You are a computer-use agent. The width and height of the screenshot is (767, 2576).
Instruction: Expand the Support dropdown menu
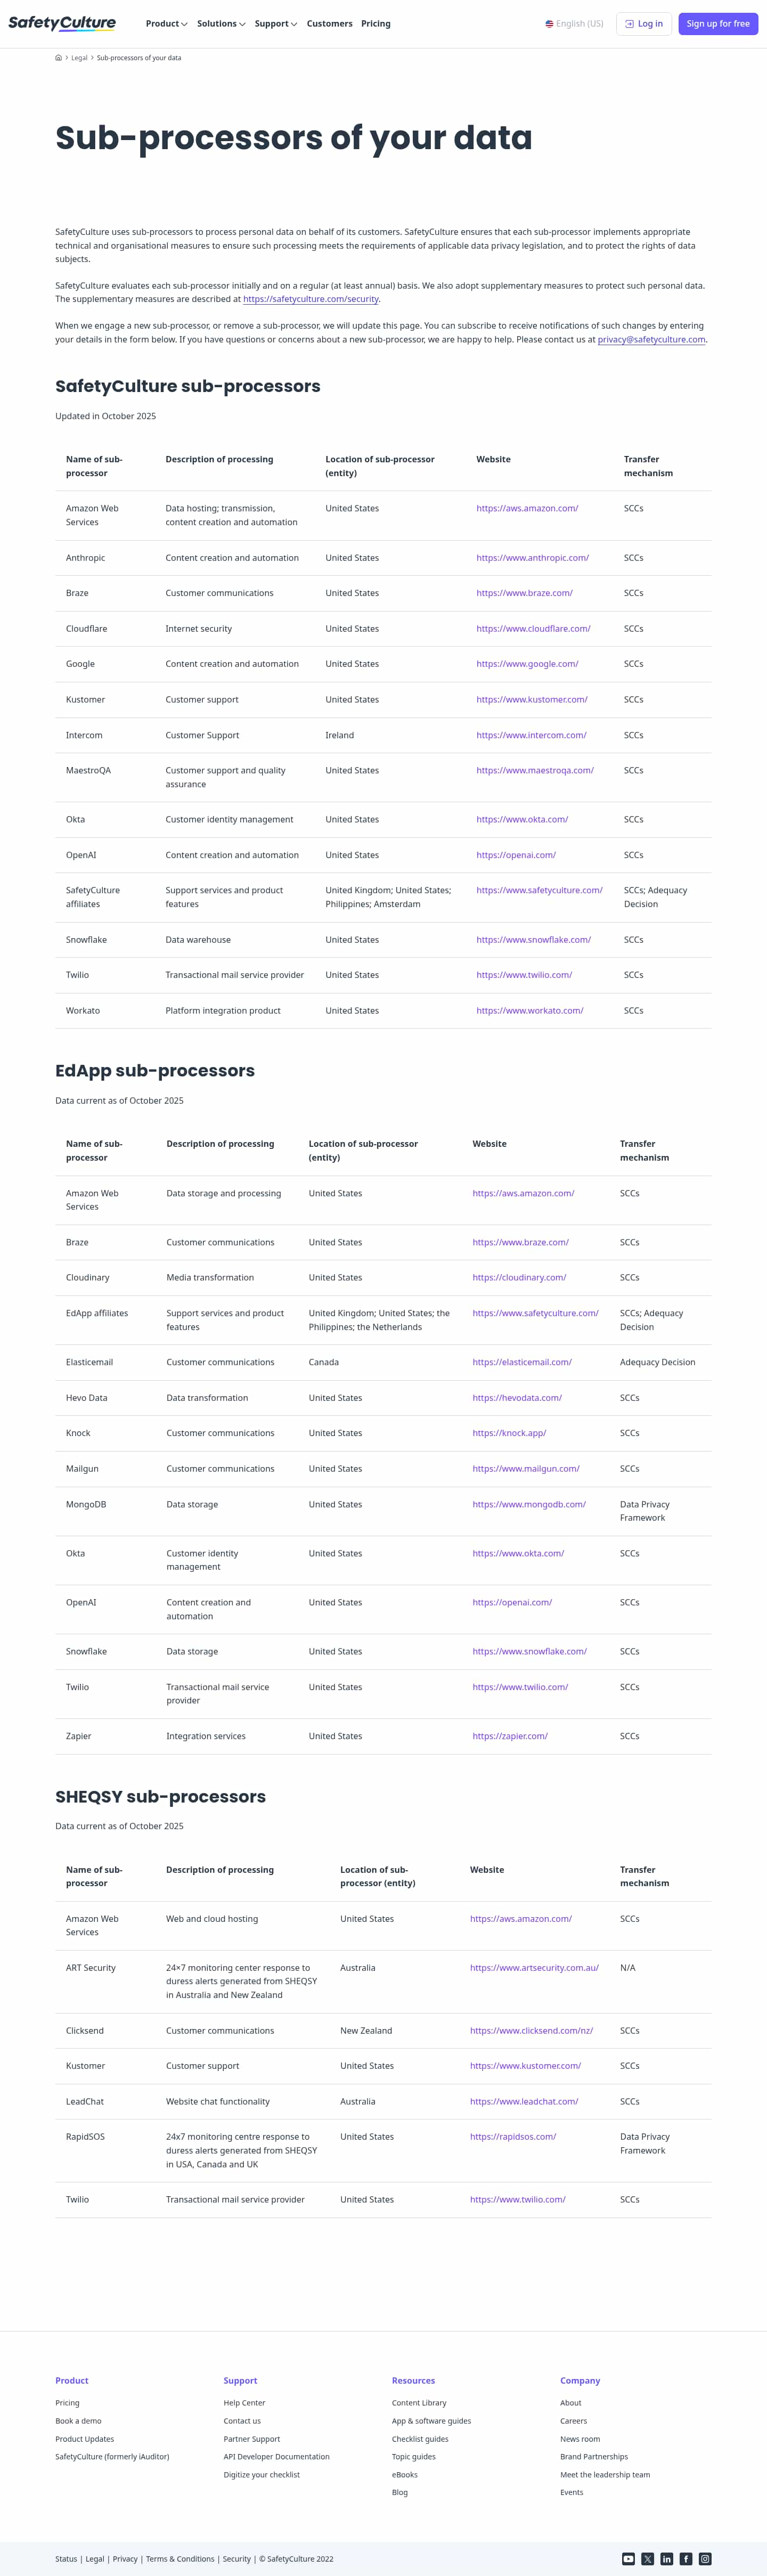point(275,24)
